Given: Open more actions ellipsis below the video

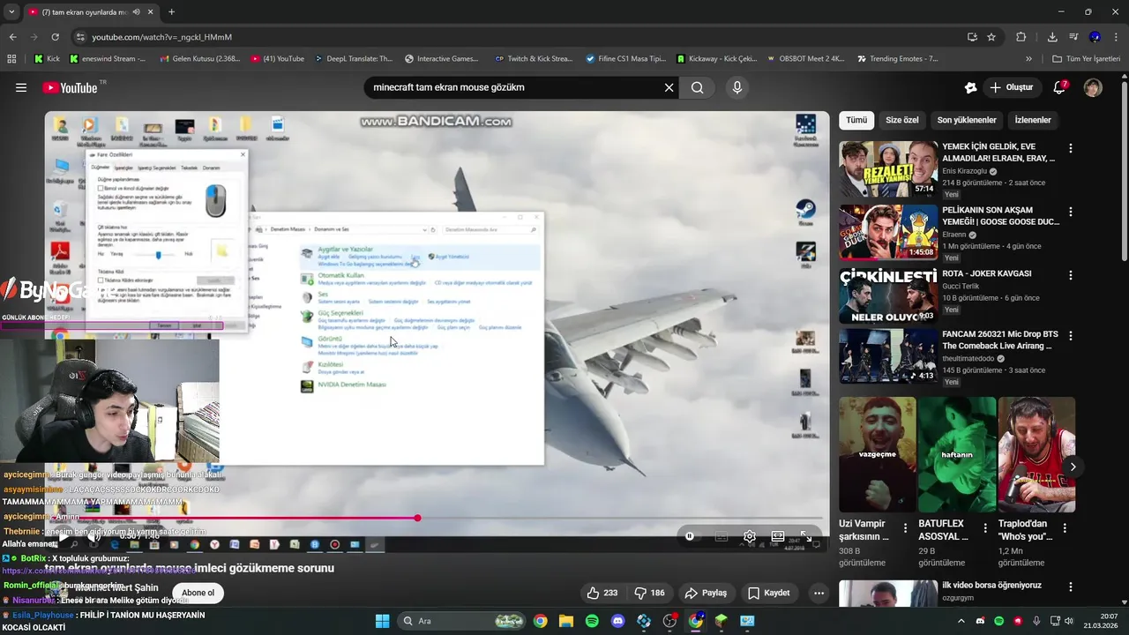Looking at the screenshot, I should pos(819,593).
